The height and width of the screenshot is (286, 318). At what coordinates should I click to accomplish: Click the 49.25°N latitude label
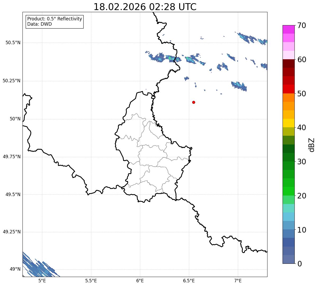point(11,232)
